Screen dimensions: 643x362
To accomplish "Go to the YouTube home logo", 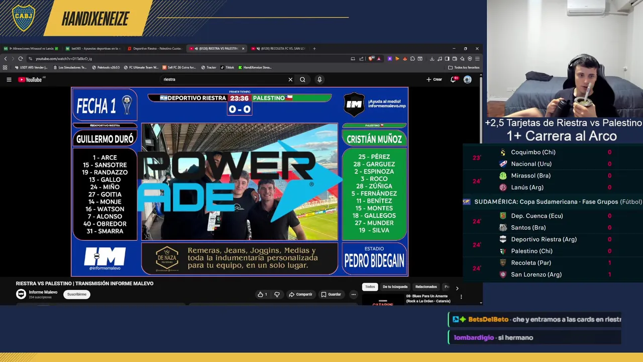I will [x=30, y=79].
